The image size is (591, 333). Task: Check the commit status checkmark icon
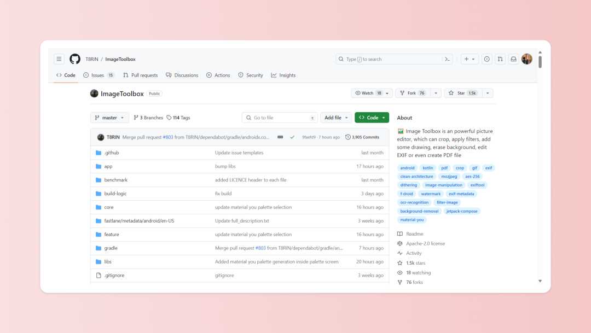[292, 137]
